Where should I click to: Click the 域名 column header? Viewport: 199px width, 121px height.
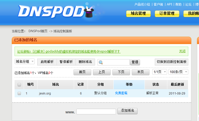click(56, 84)
